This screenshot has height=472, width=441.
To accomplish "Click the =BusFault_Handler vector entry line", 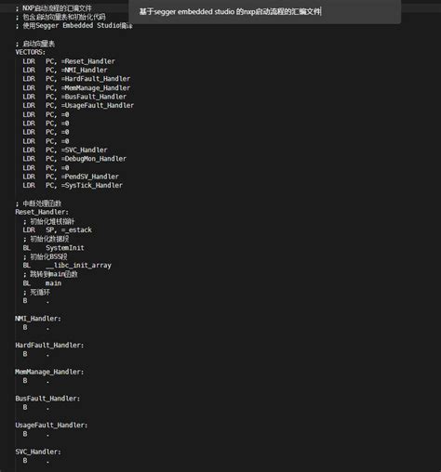I will pyautogui.click(x=74, y=97).
